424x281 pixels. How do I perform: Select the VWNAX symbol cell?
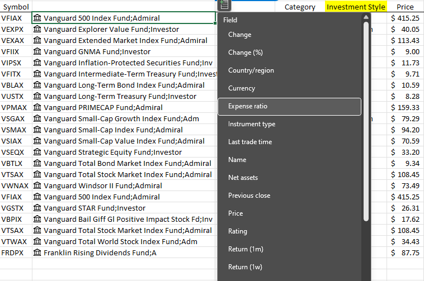[16, 185]
